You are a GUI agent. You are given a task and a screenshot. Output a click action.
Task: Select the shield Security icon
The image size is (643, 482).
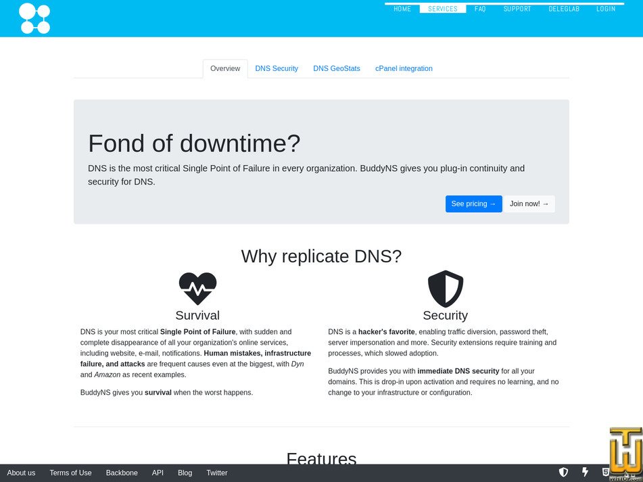pyautogui.click(x=445, y=289)
